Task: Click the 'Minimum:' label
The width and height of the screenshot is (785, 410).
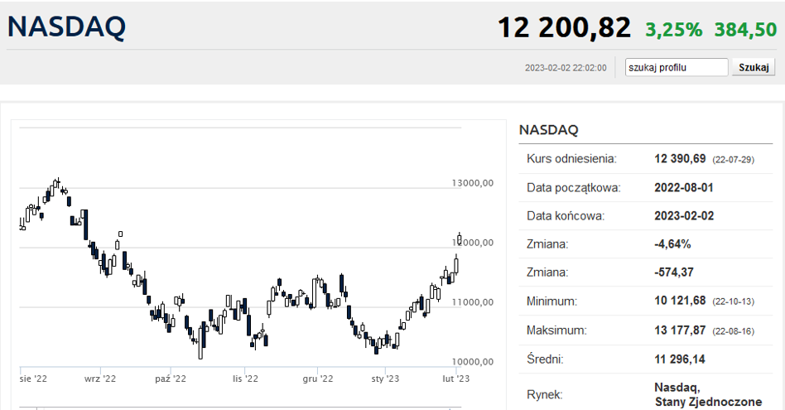Action: pyautogui.click(x=551, y=301)
